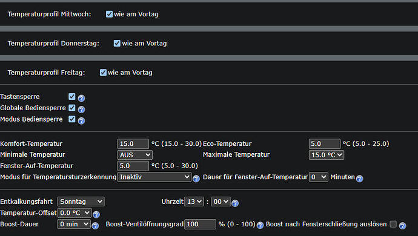418x236 pixels.
Task: Uncheck 'wie am Vortag' for Mittwoch
Action: pyautogui.click(x=109, y=14)
